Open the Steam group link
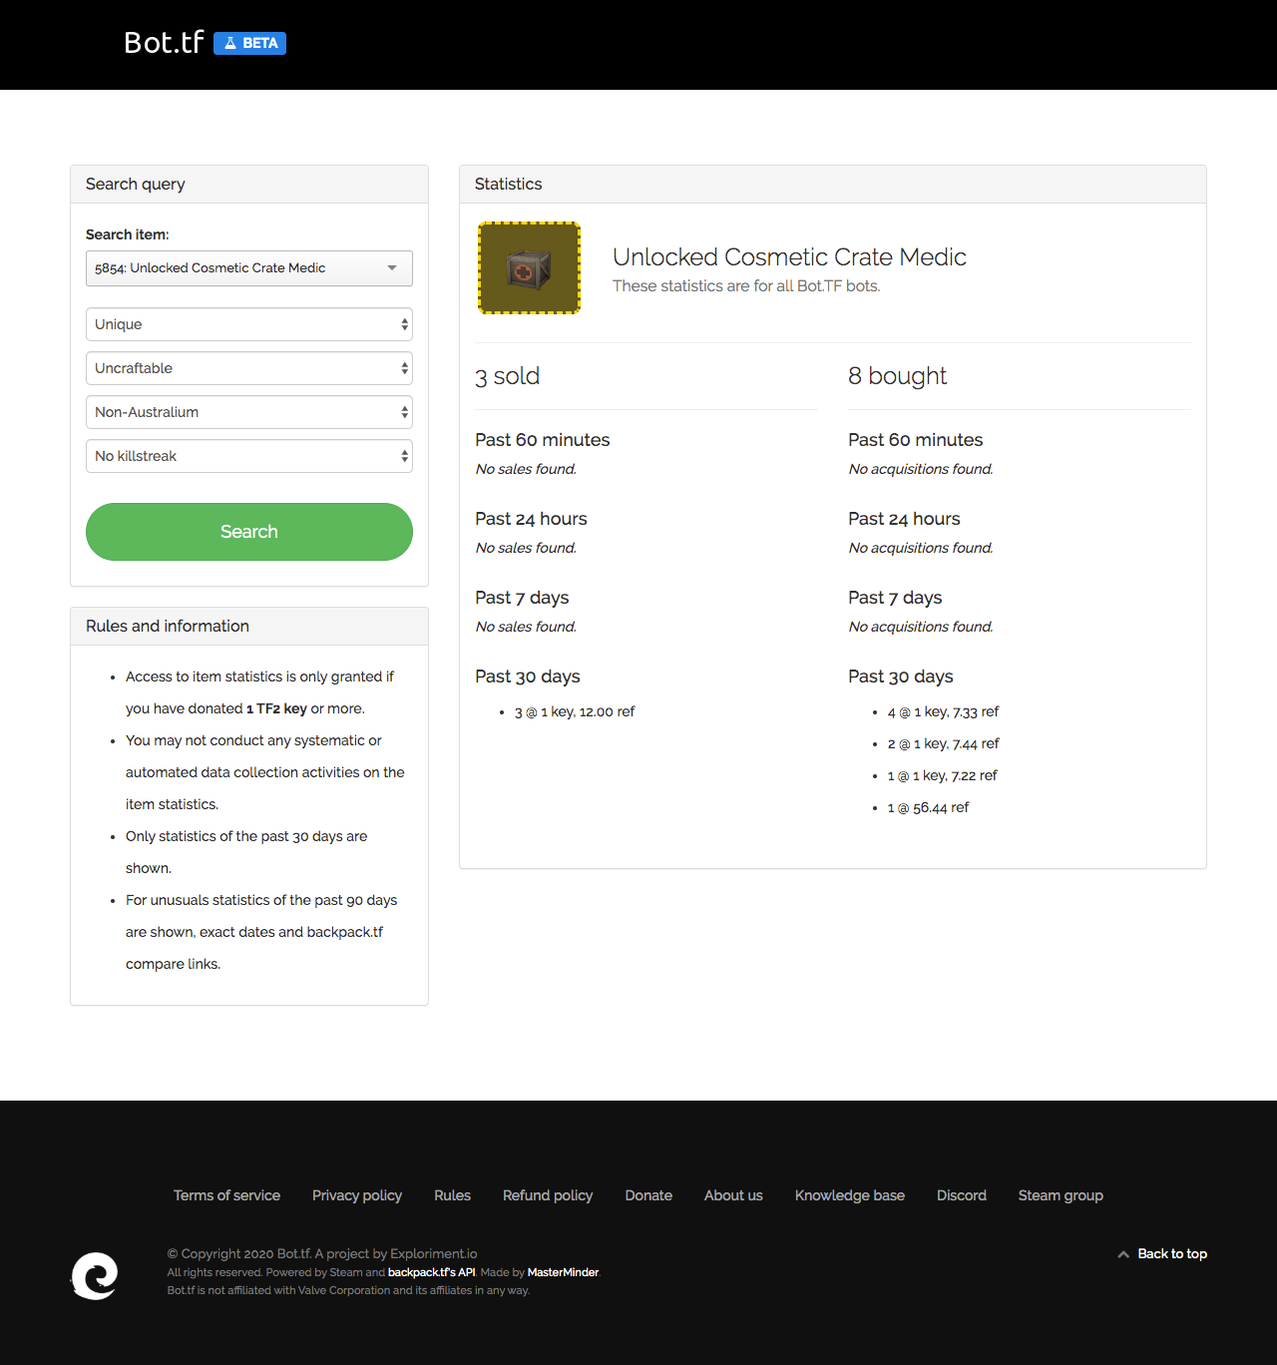This screenshot has height=1365, width=1277. pos(1061,1195)
